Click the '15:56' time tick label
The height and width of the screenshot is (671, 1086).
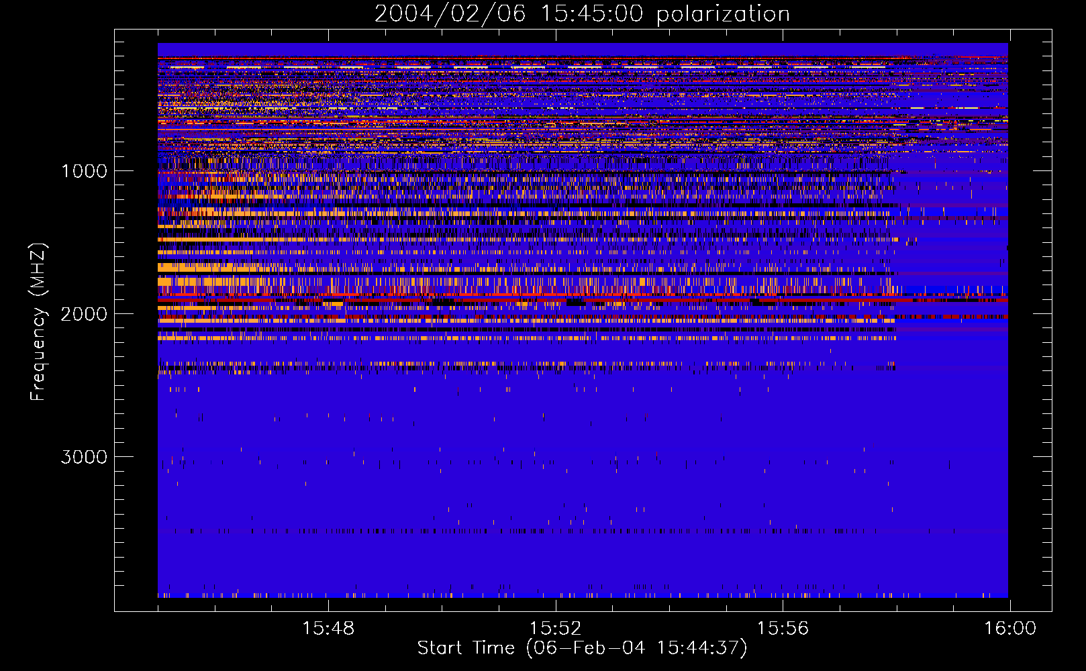click(783, 629)
